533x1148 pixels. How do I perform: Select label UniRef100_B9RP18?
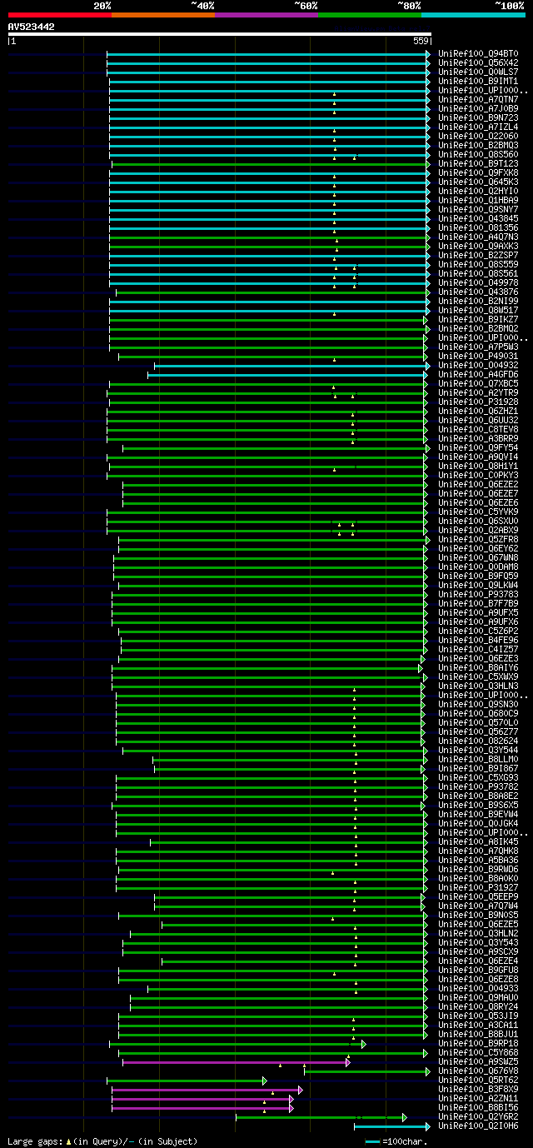point(478,1044)
